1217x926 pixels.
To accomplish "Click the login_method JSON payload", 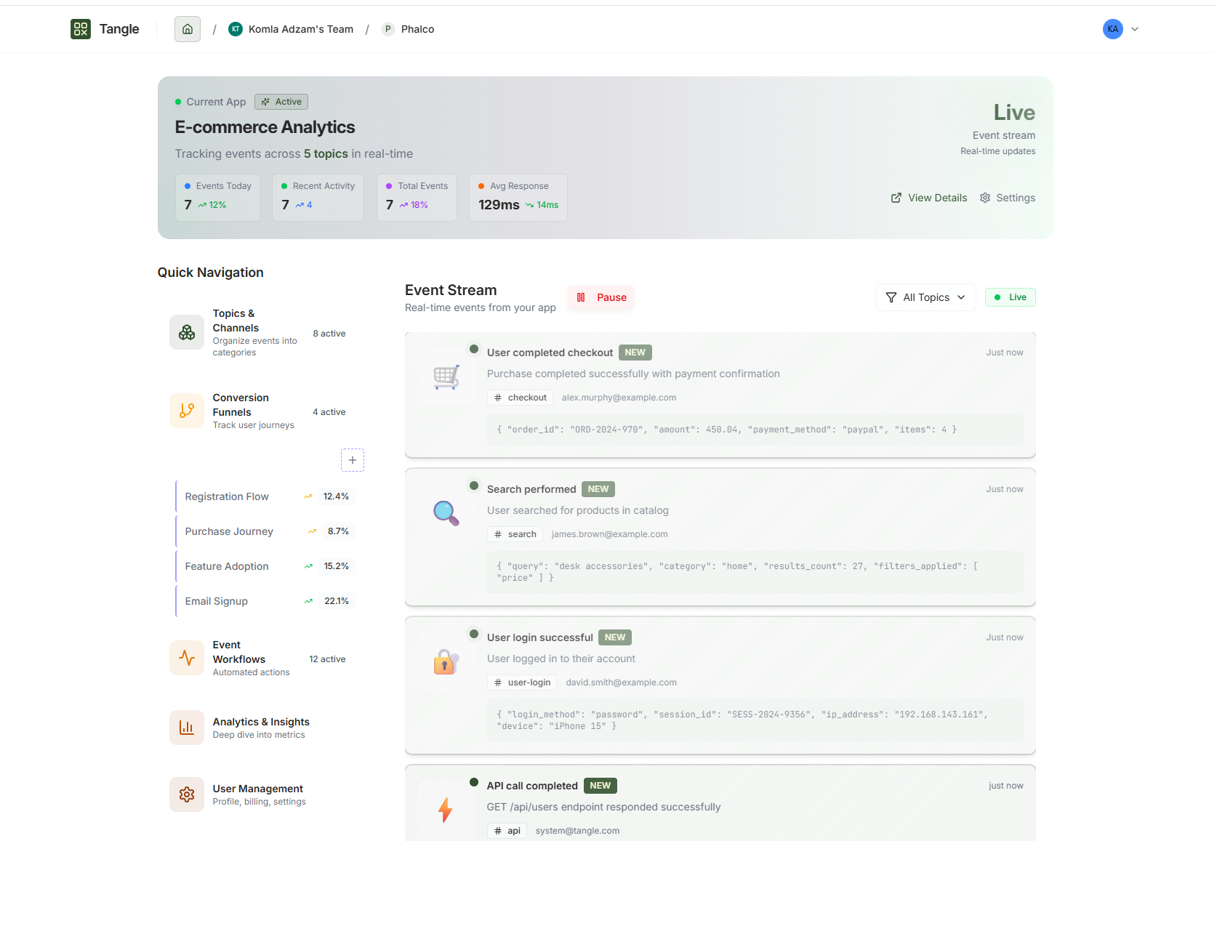I will (x=755, y=720).
